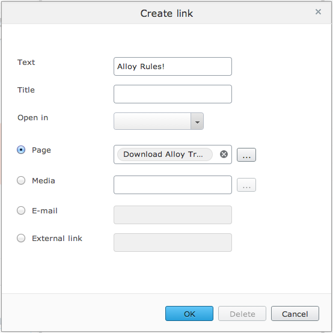
Task: Click the External link URL field
Action: point(173,242)
